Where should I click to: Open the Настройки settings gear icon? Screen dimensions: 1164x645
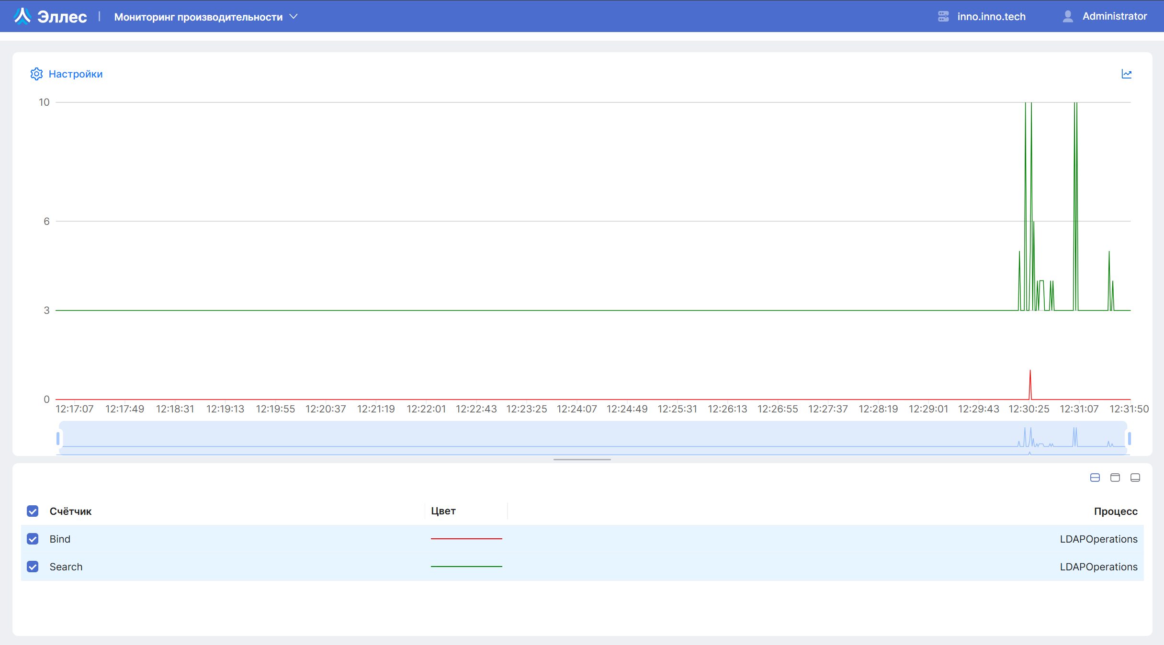click(36, 74)
